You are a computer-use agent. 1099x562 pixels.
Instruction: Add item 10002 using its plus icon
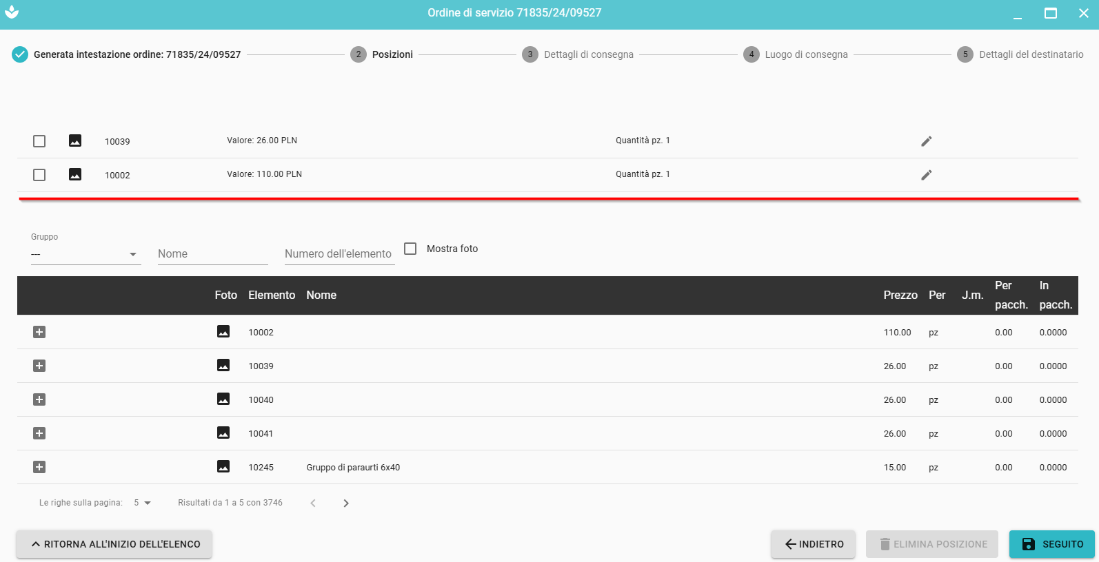coord(39,332)
